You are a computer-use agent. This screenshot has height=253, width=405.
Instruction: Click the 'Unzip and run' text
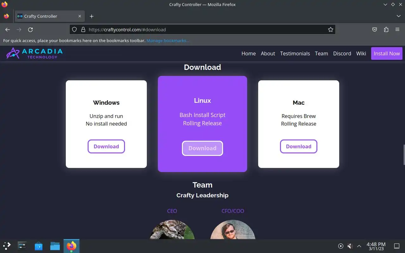[x=106, y=116]
